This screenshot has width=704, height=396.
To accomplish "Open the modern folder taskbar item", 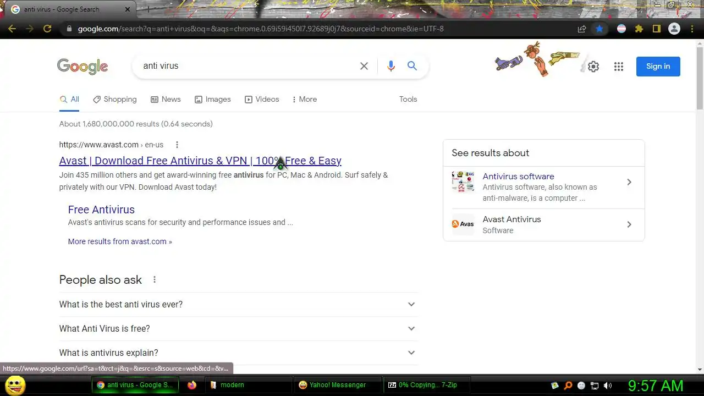I will 248,385.
